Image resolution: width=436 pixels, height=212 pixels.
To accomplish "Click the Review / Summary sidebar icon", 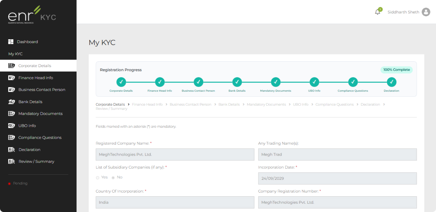I will pyautogui.click(x=11, y=161).
